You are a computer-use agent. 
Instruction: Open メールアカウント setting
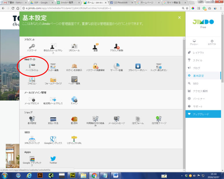[32, 101]
